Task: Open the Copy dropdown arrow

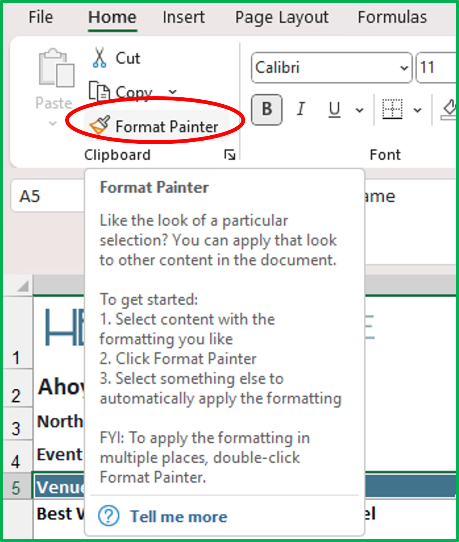Action: tap(172, 92)
